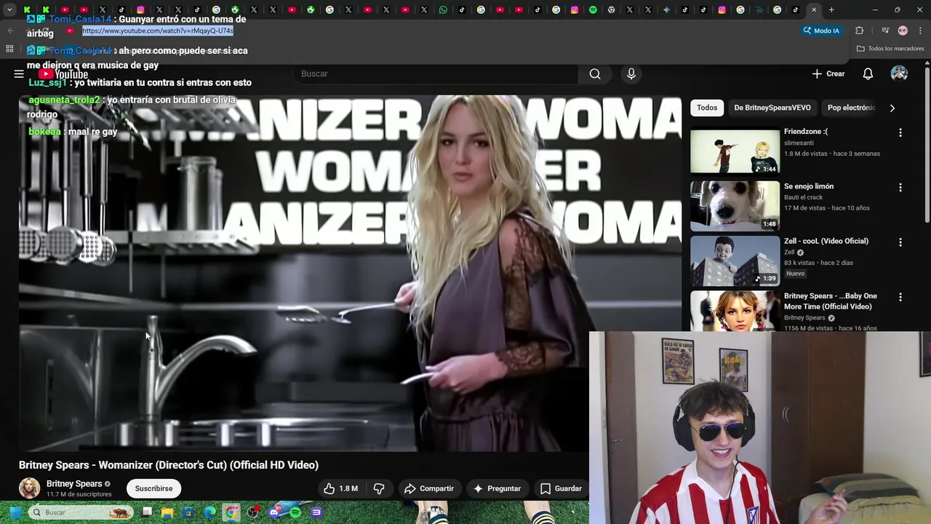Viewport: 931px width, 524px height.
Task: Open Modo IA in the address bar
Action: [821, 31]
